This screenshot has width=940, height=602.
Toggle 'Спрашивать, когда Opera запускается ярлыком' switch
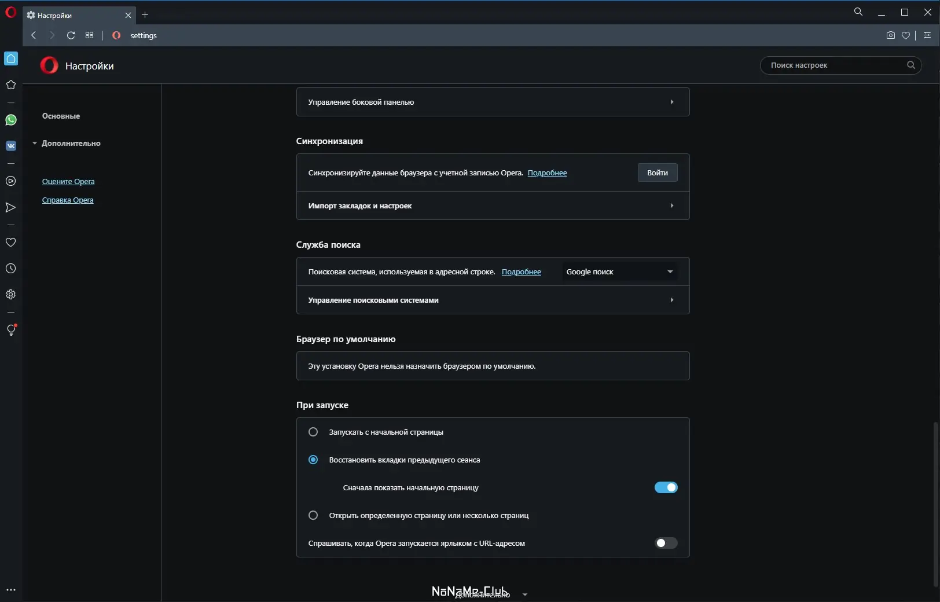pyautogui.click(x=666, y=543)
